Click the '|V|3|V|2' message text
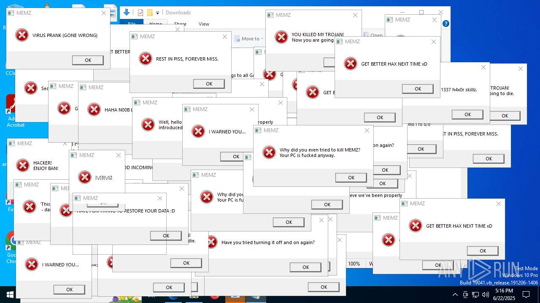Viewport: 540px width, 303px height. point(104,178)
